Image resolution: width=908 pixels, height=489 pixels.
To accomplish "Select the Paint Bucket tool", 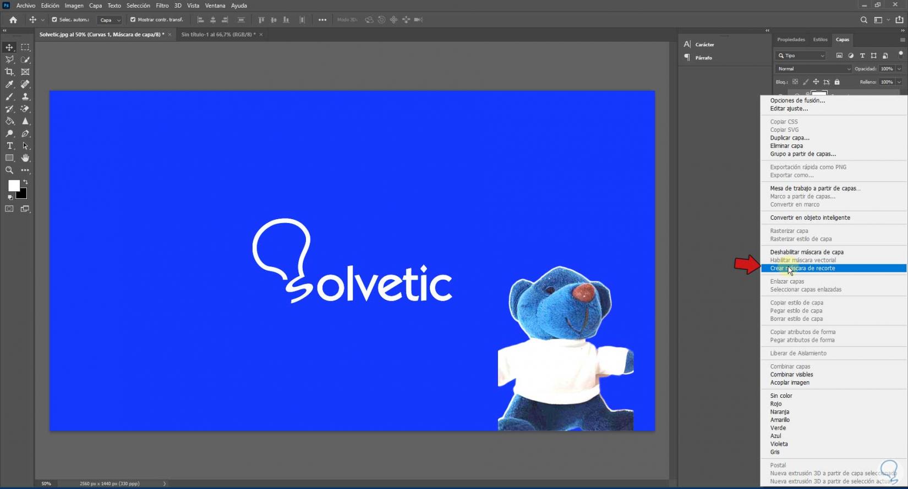I will (x=9, y=121).
